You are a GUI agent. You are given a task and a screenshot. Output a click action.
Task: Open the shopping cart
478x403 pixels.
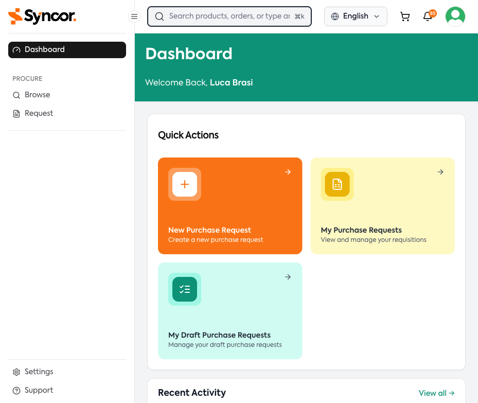coord(405,16)
